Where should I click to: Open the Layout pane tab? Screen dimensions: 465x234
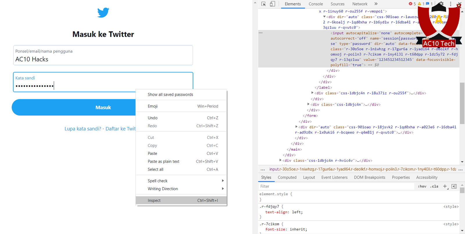click(309, 177)
